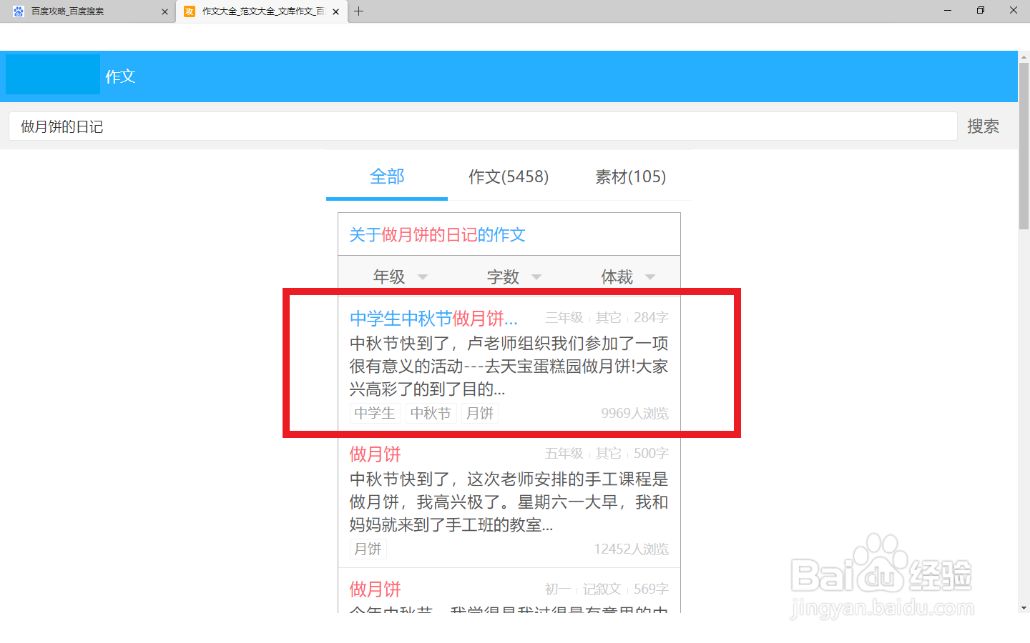The height and width of the screenshot is (643, 1030).
Task: Click the 三年级 grade label
Action: click(x=564, y=317)
